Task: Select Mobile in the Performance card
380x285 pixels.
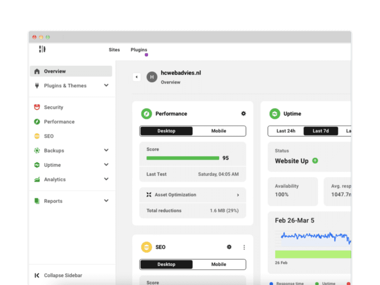Action: click(x=219, y=131)
